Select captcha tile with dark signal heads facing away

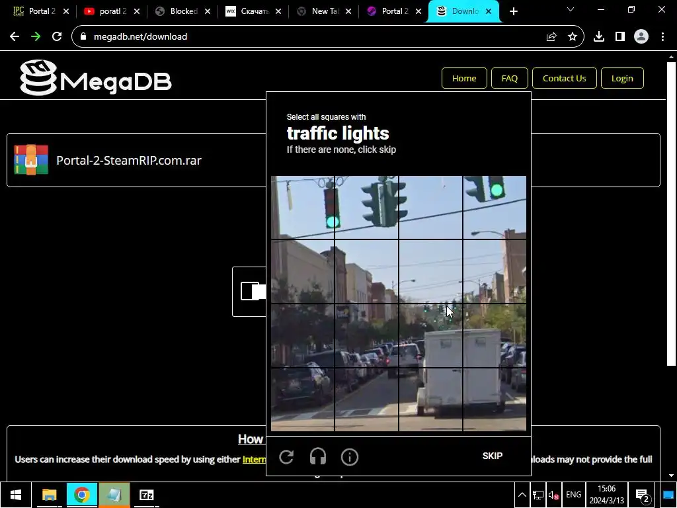pos(366,207)
